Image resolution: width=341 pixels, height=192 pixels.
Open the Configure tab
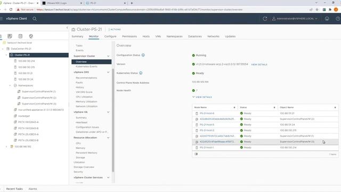click(x=110, y=36)
